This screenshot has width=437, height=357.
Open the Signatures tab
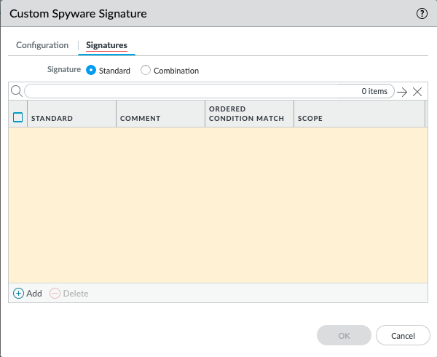(106, 45)
